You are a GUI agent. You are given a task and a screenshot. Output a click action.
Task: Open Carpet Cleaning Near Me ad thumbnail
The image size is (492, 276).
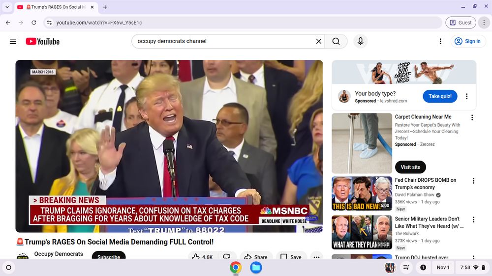[x=362, y=143]
